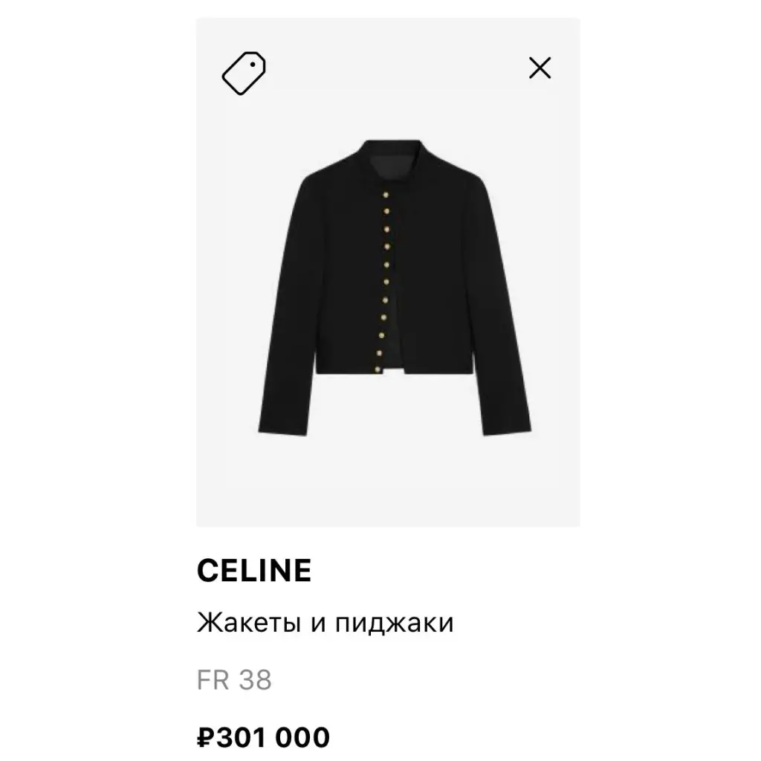
Task: Tap the ruble sign in the price
Action: coord(204,738)
